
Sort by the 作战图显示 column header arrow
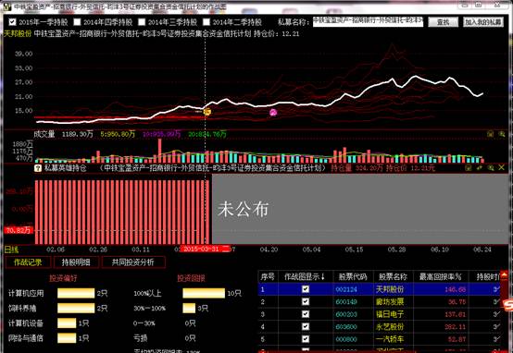322,277
